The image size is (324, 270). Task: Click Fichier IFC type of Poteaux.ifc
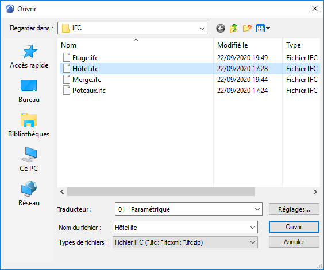(x=302, y=91)
